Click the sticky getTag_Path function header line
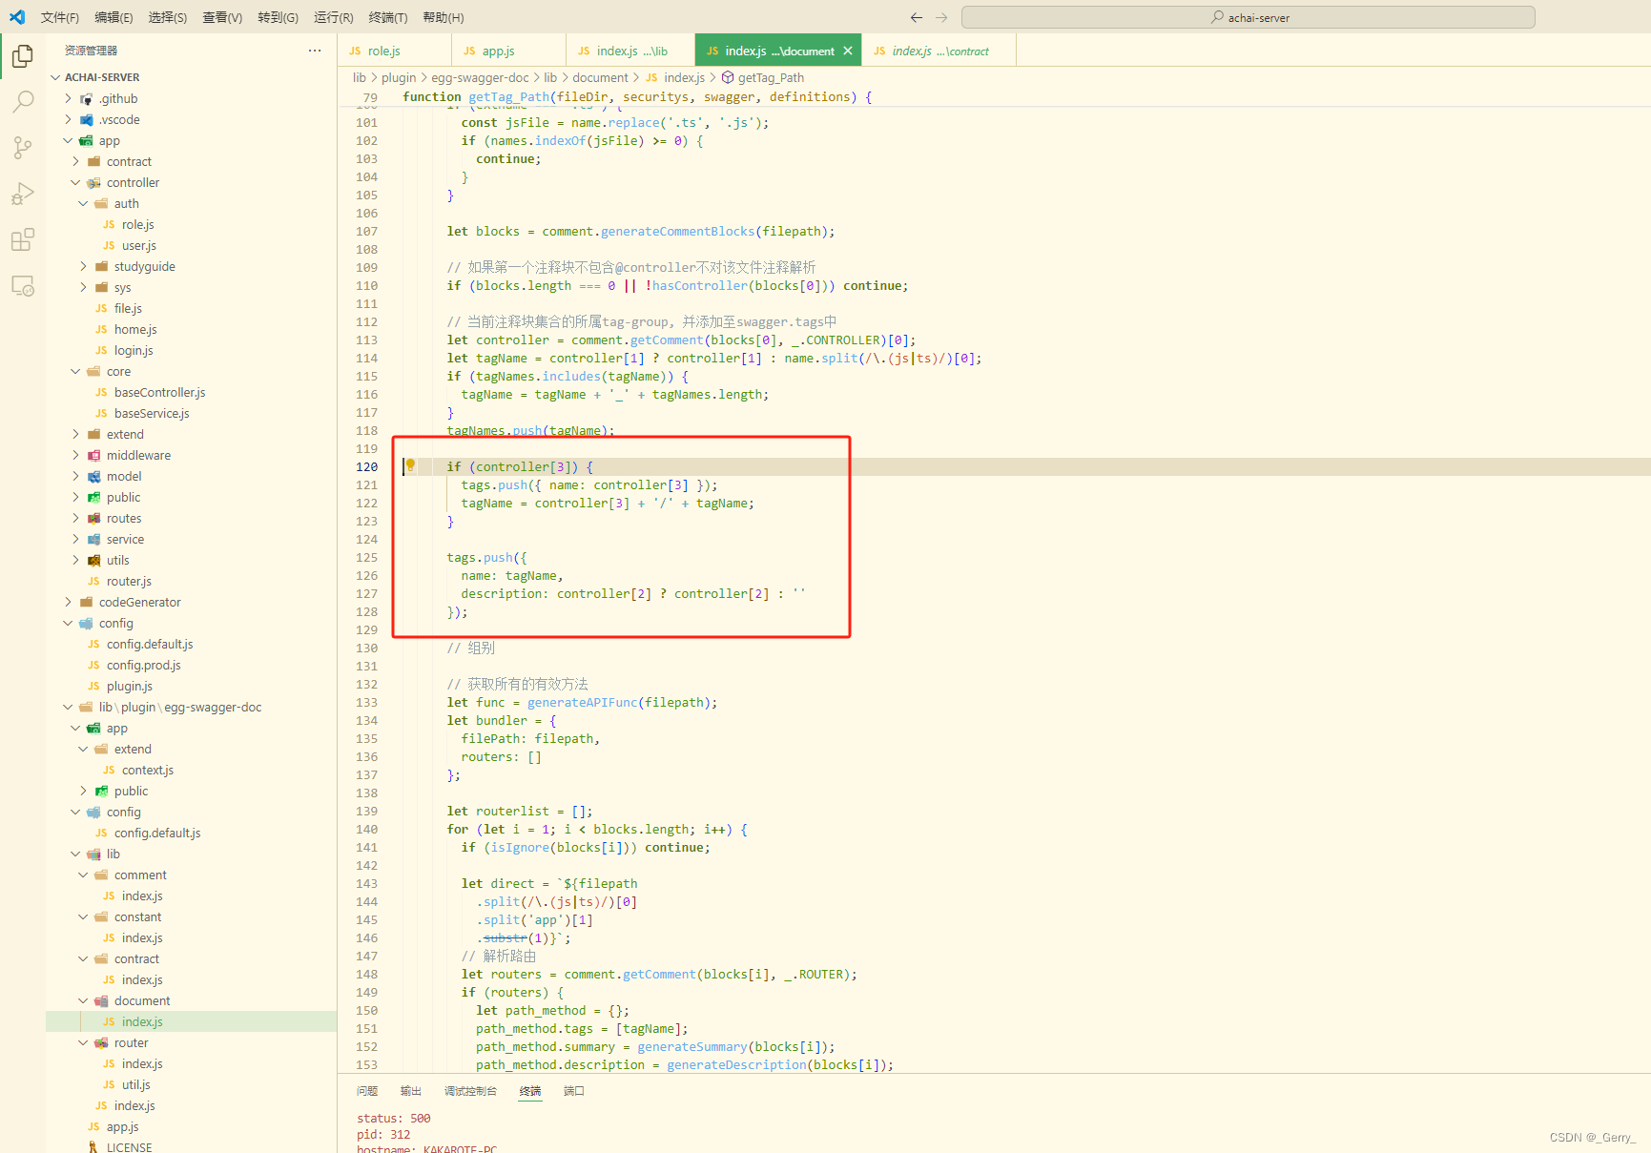This screenshot has width=1651, height=1153. (992, 96)
